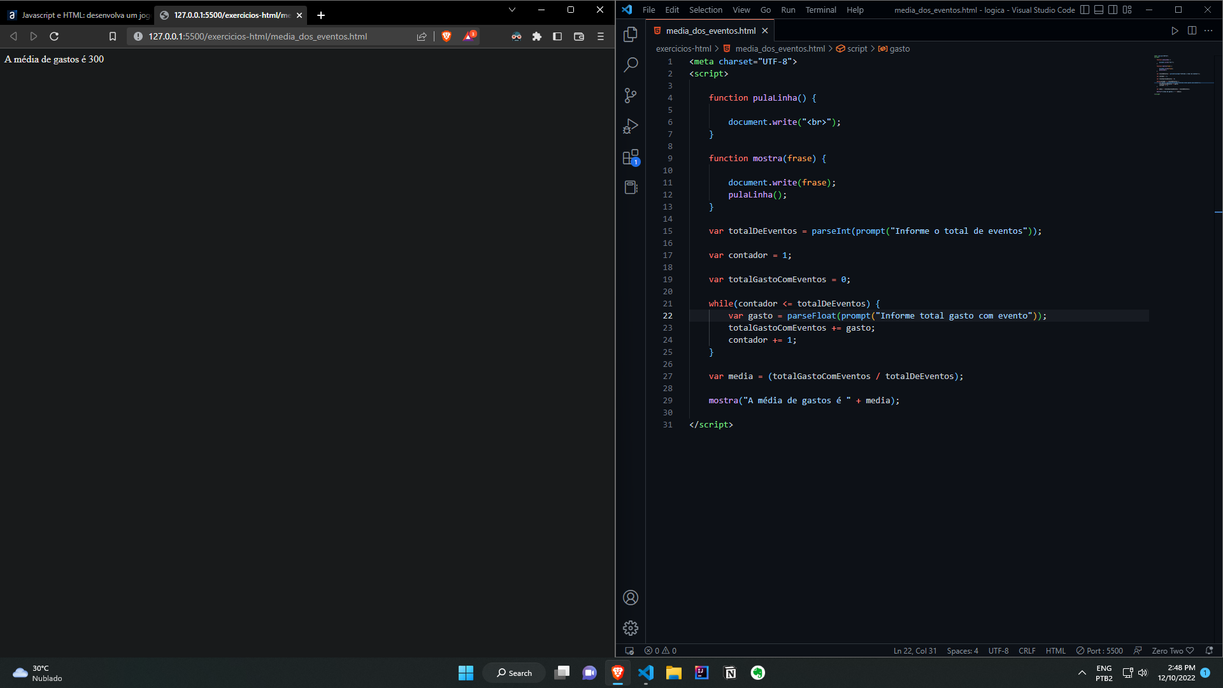This screenshot has width=1223, height=688.
Task: Click the errors and warnings status indicator
Action: click(661, 650)
